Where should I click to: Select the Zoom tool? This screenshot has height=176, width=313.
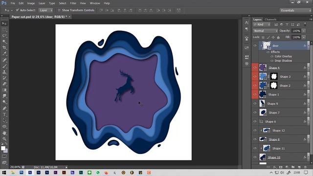4,139
